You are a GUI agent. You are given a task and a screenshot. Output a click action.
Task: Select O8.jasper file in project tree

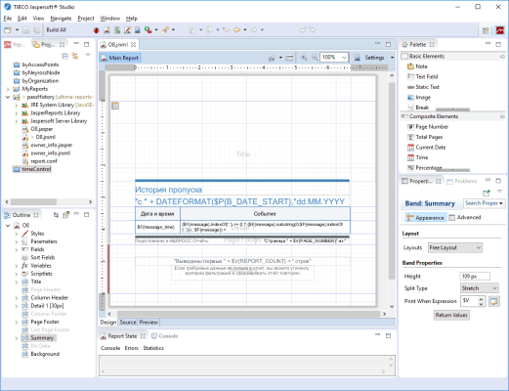[42, 129]
